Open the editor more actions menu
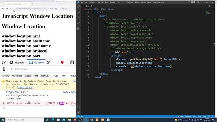The image size is (217, 122). click(x=212, y=6)
